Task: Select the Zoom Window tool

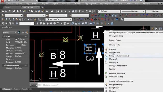Action: pos(65,11)
